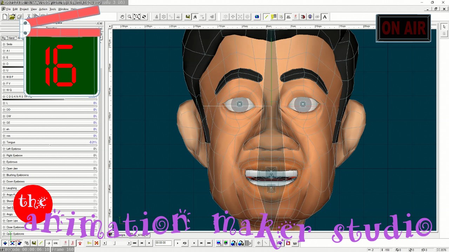Click the 'GE' pose label

tap(8, 123)
